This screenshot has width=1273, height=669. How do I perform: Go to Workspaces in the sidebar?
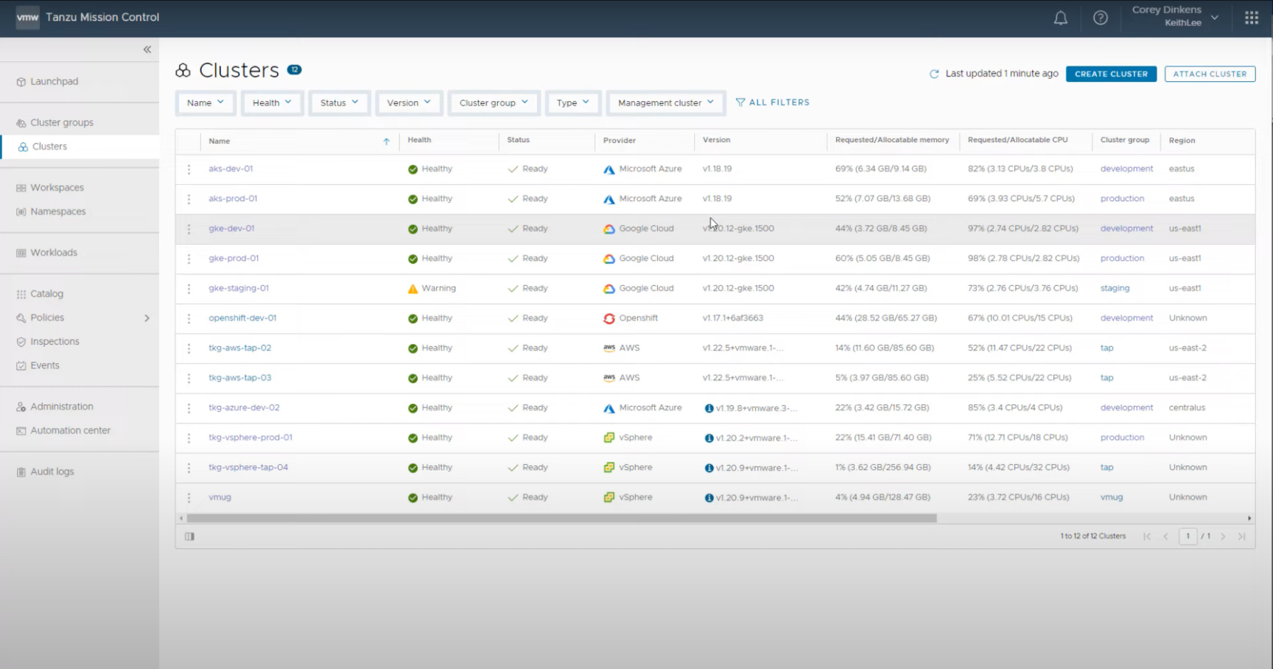tap(57, 188)
